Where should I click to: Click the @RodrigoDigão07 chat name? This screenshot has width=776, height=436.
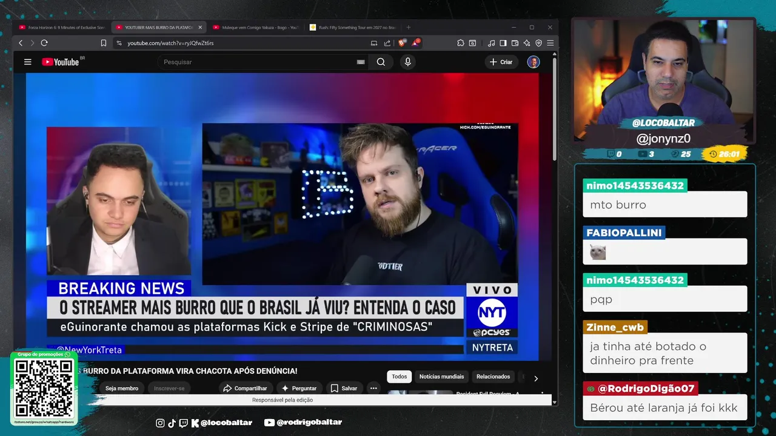pos(641,389)
